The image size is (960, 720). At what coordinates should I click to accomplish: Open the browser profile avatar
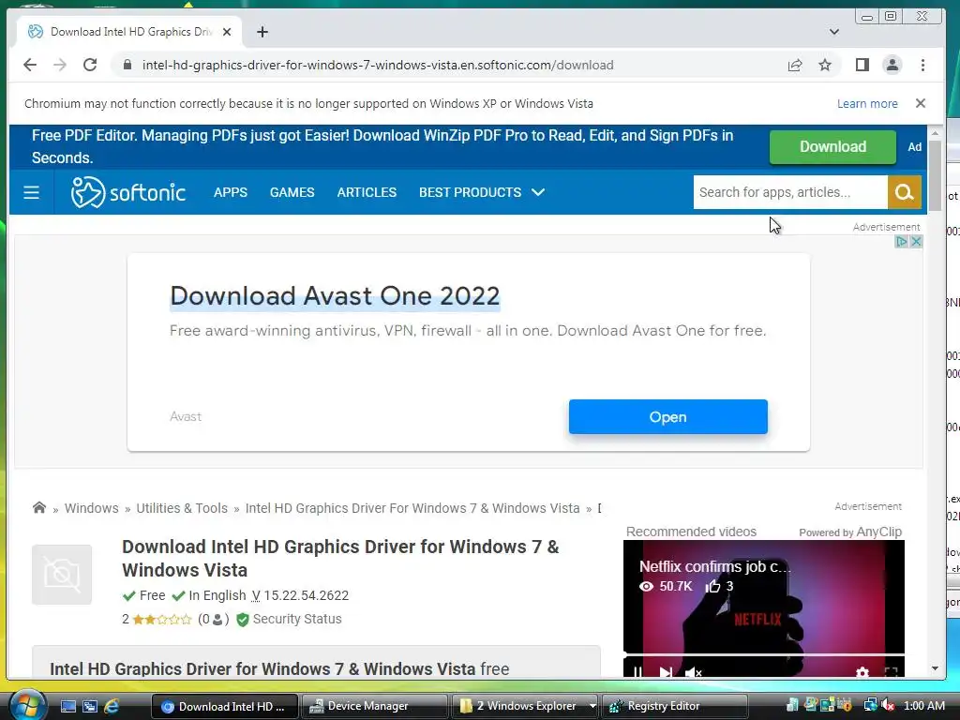[892, 65]
